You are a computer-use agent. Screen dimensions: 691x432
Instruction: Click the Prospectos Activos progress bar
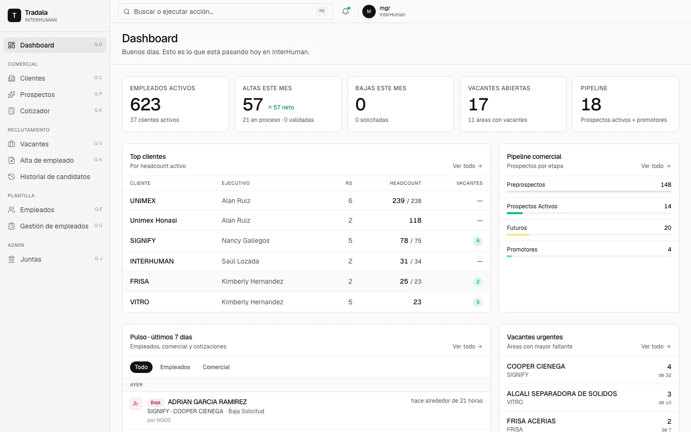coord(589,213)
